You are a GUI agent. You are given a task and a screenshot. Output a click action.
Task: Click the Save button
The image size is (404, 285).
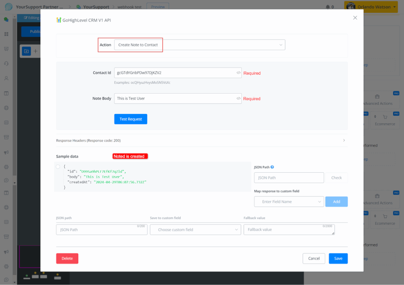338,259
